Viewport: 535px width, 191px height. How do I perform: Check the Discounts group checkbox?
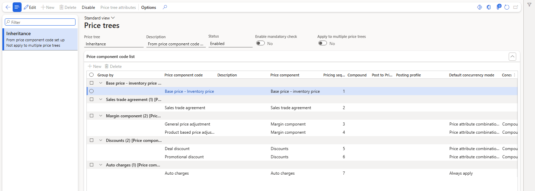point(92,140)
